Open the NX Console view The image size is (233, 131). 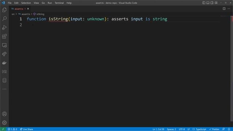click(x=4, y=72)
